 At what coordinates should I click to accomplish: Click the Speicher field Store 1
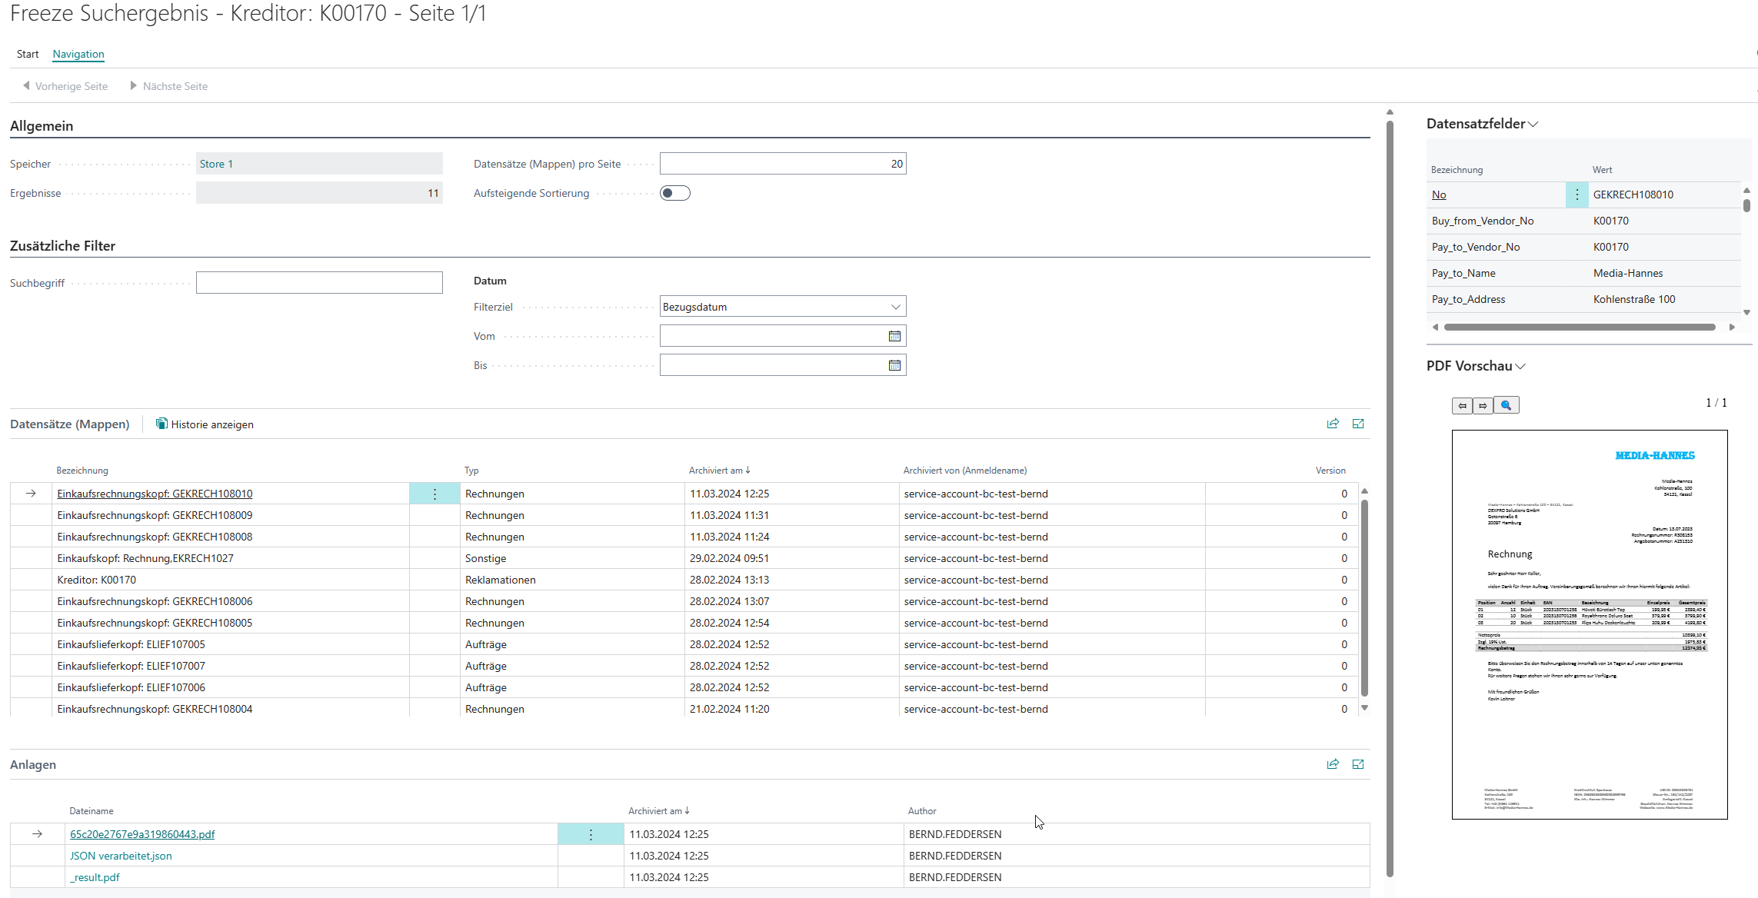tap(319, 164)
